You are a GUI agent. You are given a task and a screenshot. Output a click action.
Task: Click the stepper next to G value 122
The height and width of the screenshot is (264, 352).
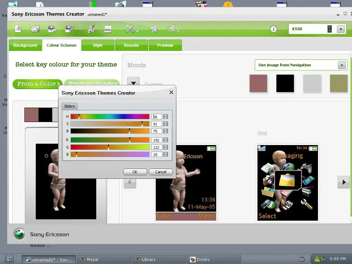[x=165, y=147]
